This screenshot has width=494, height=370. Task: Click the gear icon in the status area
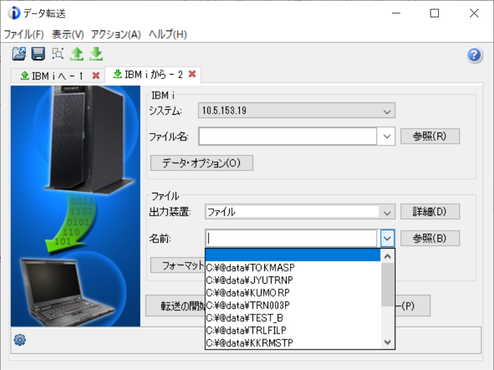pyautogui.click(x=20, y=340)
